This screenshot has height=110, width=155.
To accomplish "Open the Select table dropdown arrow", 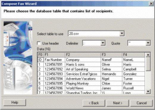I will point(122,34).
